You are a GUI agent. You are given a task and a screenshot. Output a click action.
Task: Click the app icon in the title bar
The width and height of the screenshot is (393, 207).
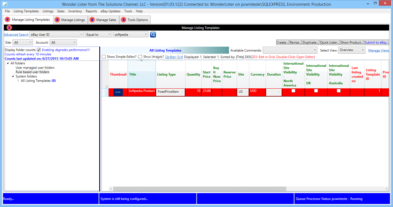5,4
